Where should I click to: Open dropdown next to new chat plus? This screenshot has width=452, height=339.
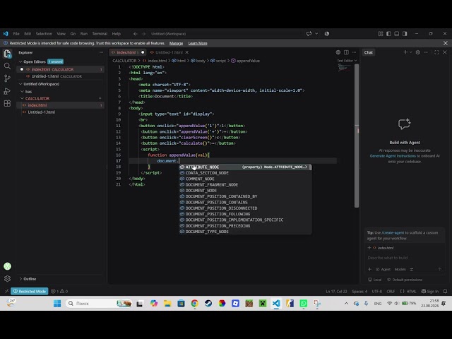pos(411,52)
